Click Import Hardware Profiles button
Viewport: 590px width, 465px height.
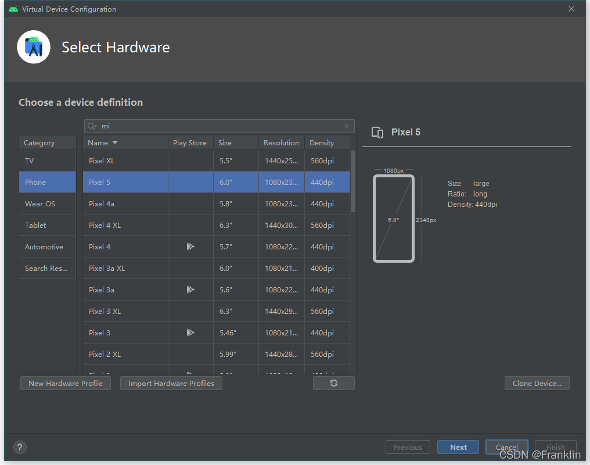coord(171,383)
